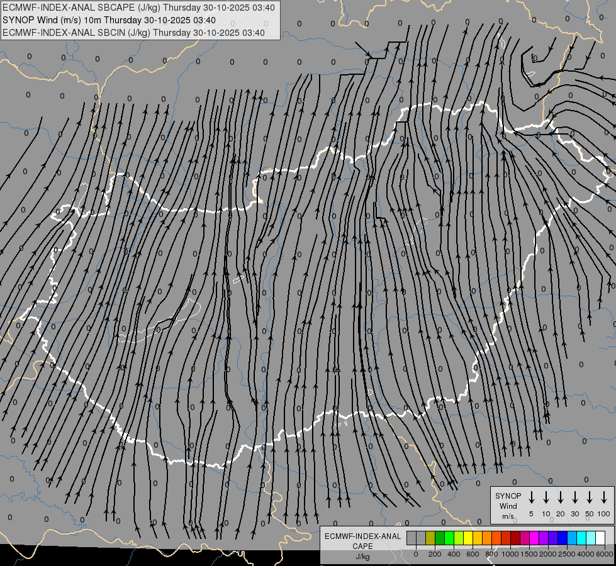Choose the light blue swatch right of 2500

pos(571,538)
